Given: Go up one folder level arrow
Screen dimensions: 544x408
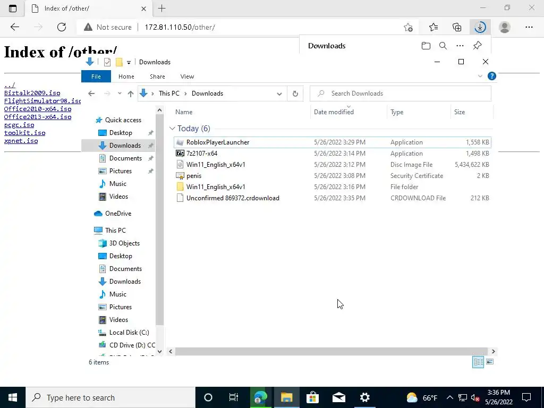Looking at the screenshot, I should tap(131, 93).
